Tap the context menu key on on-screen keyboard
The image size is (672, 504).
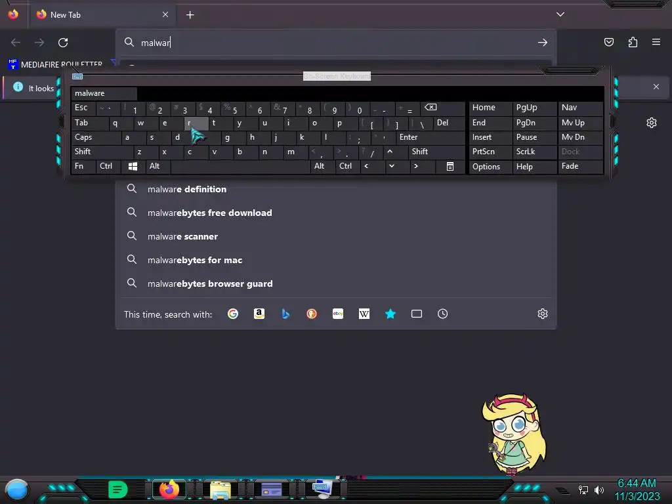click(450, 166)
